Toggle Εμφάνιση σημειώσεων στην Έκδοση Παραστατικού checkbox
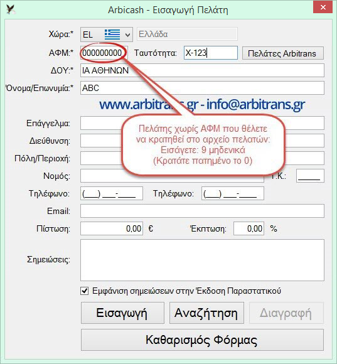 point(85,291)
